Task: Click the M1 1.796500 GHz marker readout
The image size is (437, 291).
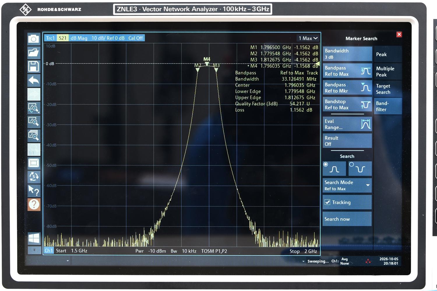Action: point(284,47)
